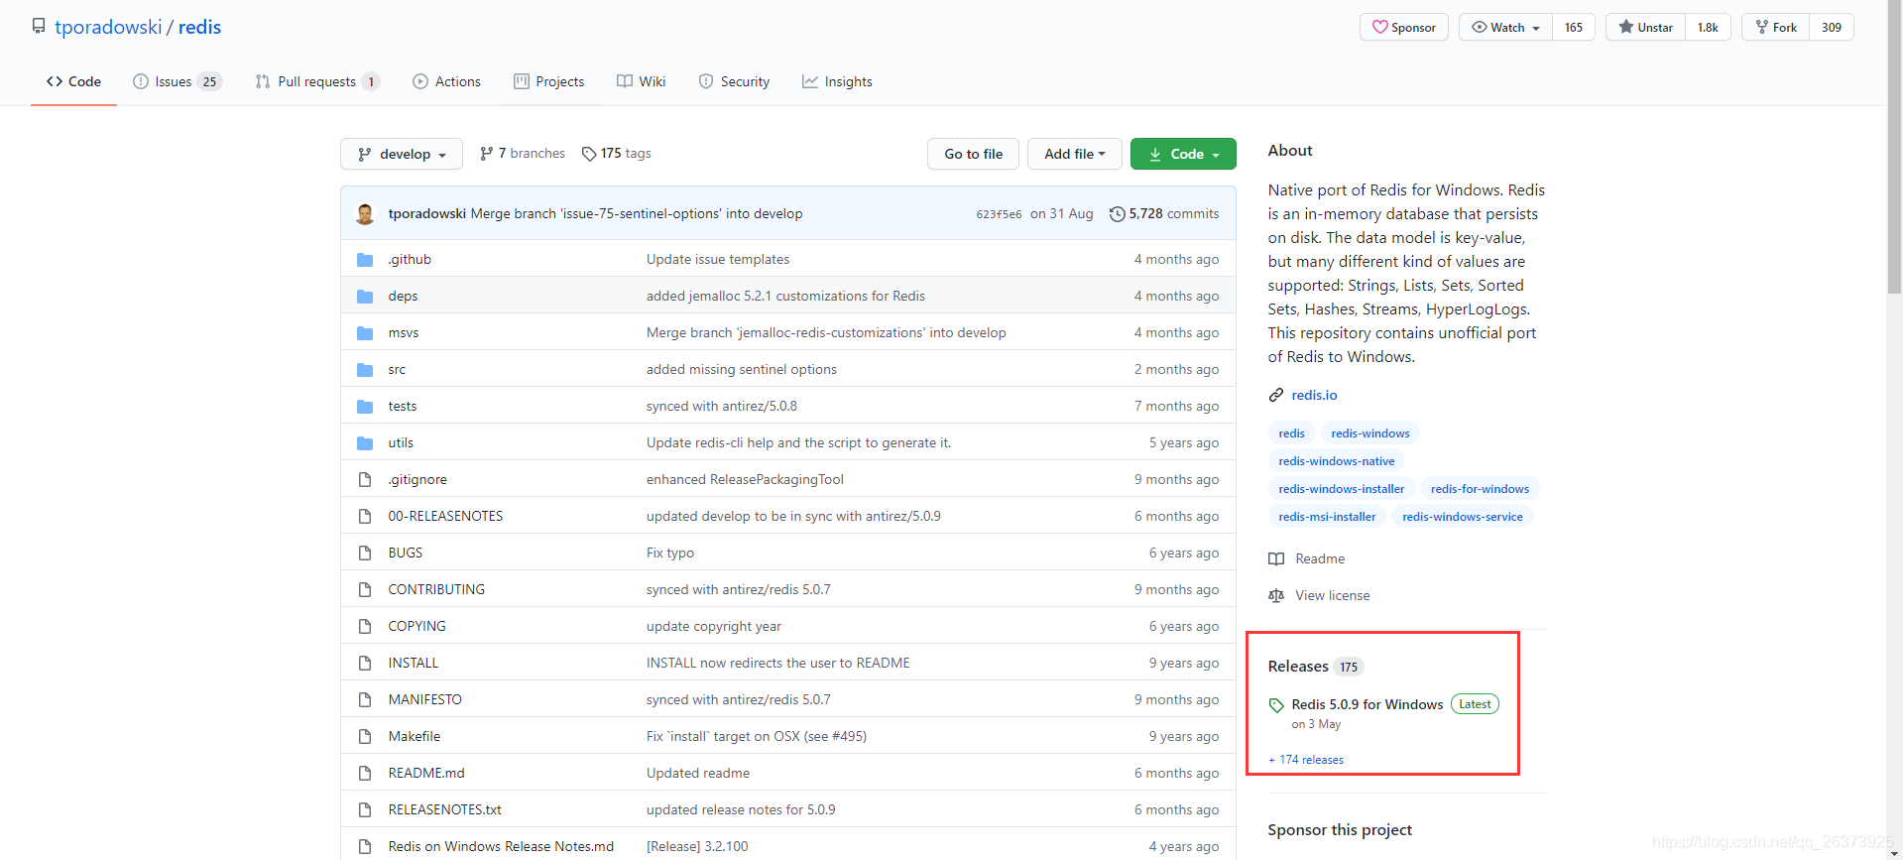Click the tag icon beside Redis 5.0.9 release

click(1276, 705)
